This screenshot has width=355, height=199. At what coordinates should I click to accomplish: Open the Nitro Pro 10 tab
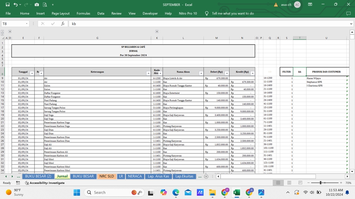coord(188,14)
